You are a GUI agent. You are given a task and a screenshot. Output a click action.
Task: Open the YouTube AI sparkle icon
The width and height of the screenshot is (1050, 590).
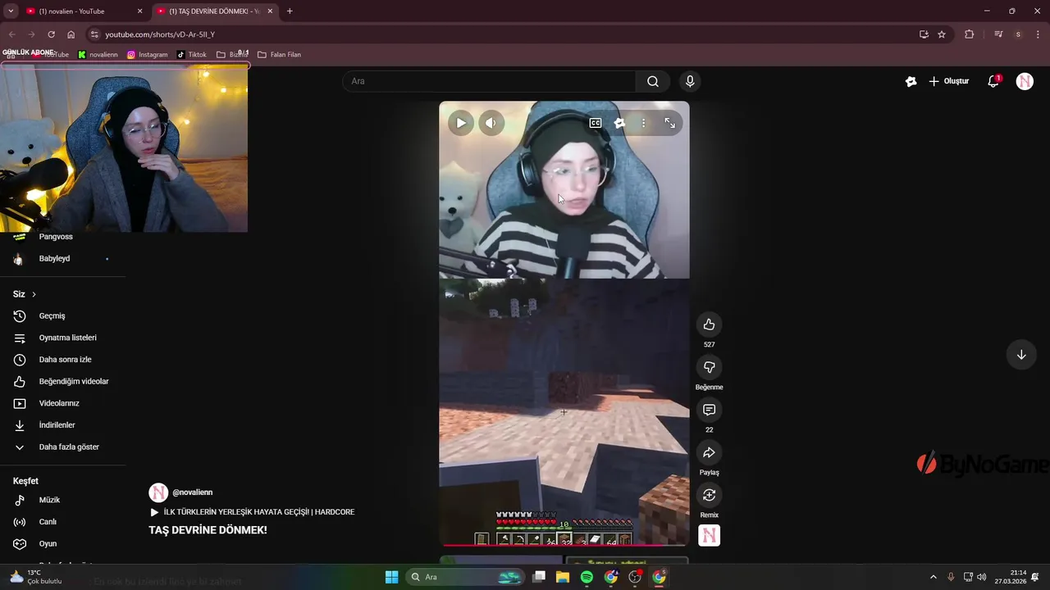pyautogui.click(x=911, y=81)
